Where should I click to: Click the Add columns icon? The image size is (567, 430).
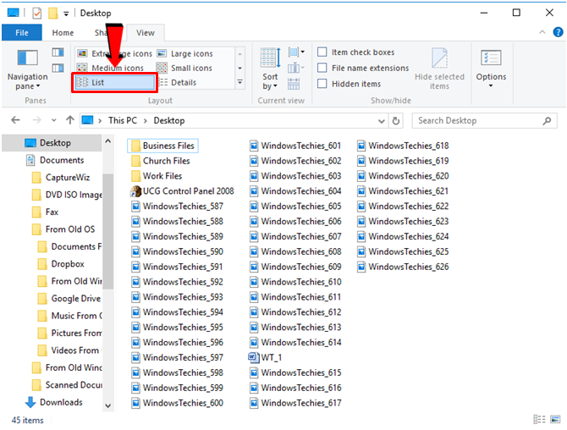click(296, 68)
